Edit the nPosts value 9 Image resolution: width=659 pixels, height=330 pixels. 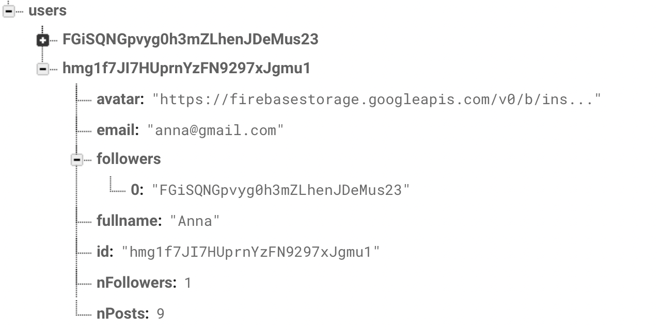pyautogui.click(x=161, y=314)
